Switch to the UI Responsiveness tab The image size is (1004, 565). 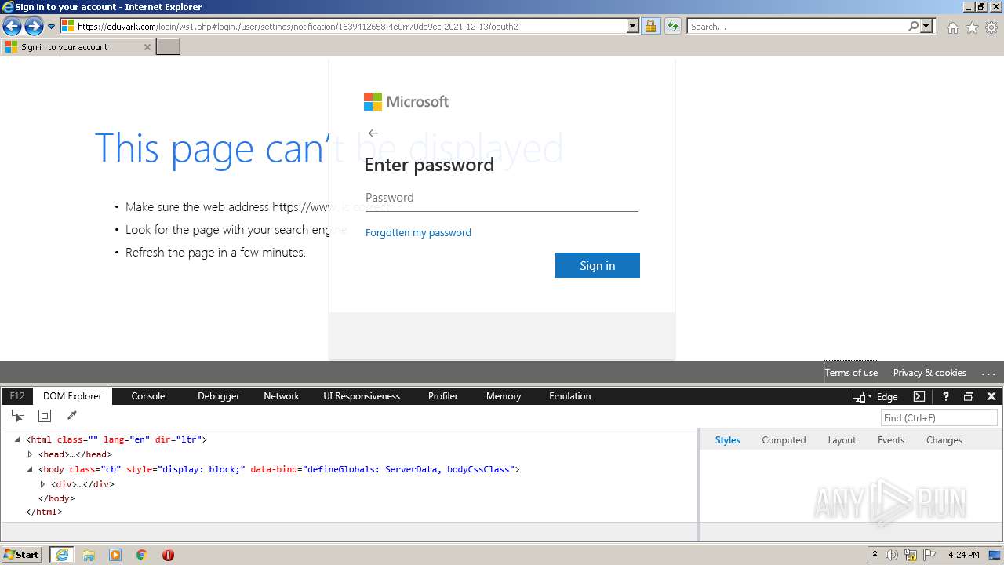[362, 396]
